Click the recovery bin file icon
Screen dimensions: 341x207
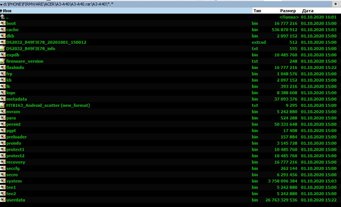[3, 162]
